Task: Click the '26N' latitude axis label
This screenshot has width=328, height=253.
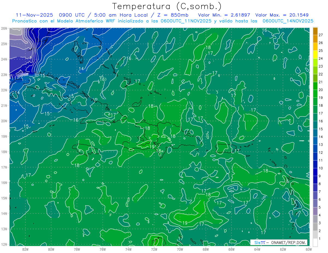Action: click(4, 28)
